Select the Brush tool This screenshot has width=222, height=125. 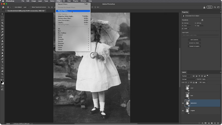pos(2,38)
